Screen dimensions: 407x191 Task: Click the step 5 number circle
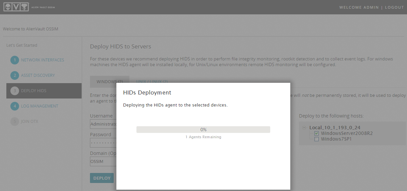pyautogui.click(x=15, y=122)
